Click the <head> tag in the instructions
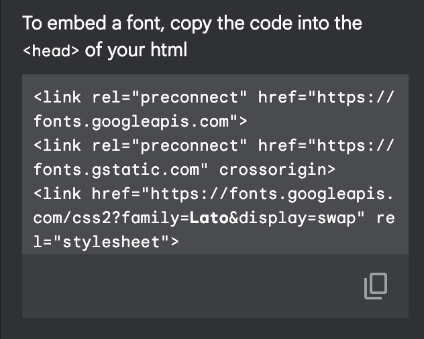 (x=52, y=52)
